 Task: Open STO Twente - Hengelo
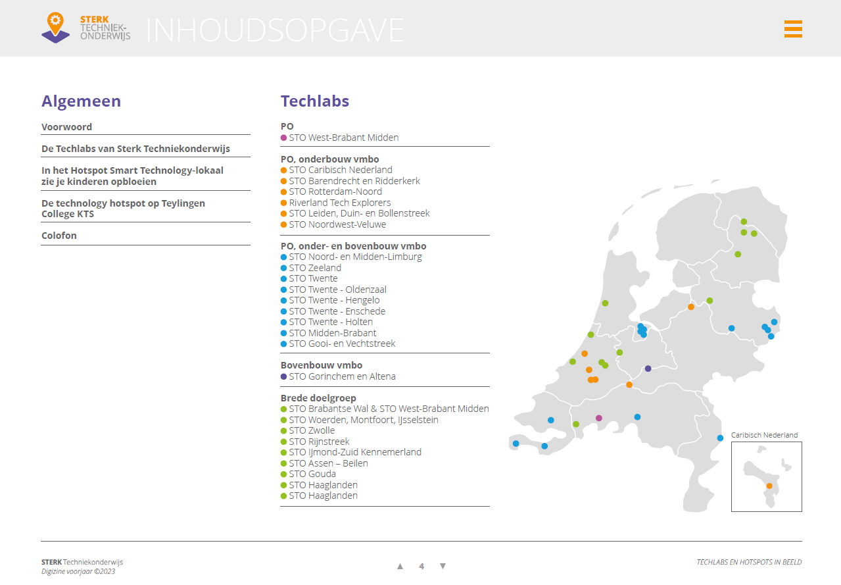click(x=330, y=300)
